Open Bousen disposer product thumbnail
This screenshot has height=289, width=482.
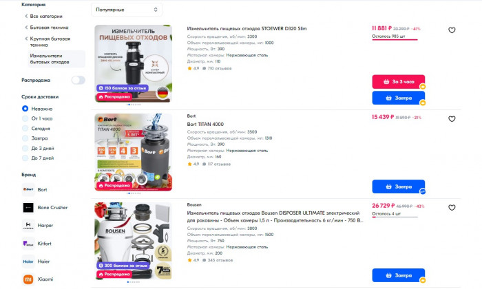133,241
